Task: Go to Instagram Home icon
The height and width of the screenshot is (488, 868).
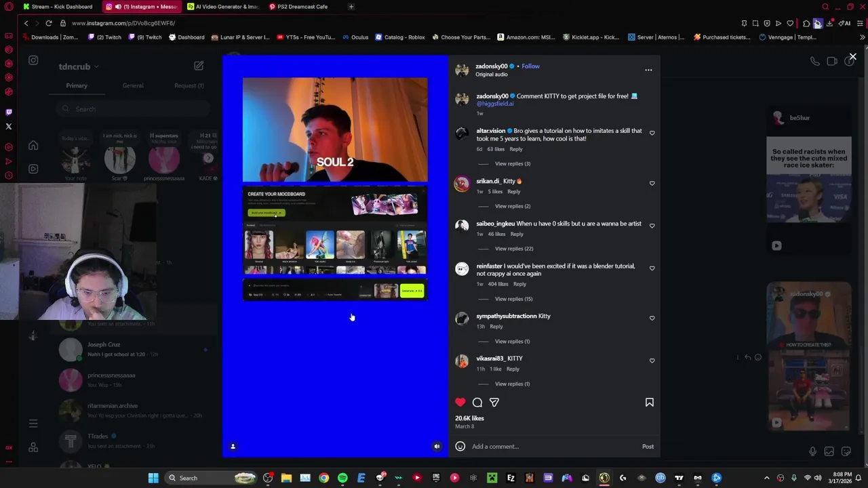Action: (33, 145)
